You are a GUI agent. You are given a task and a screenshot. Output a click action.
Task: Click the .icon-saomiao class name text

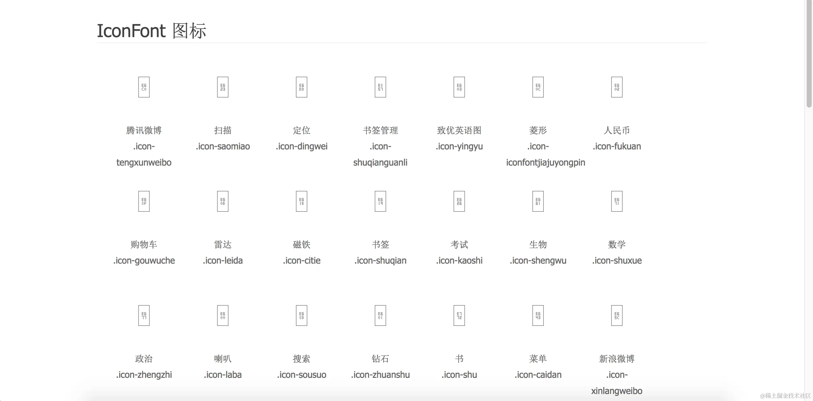(222, 146)
